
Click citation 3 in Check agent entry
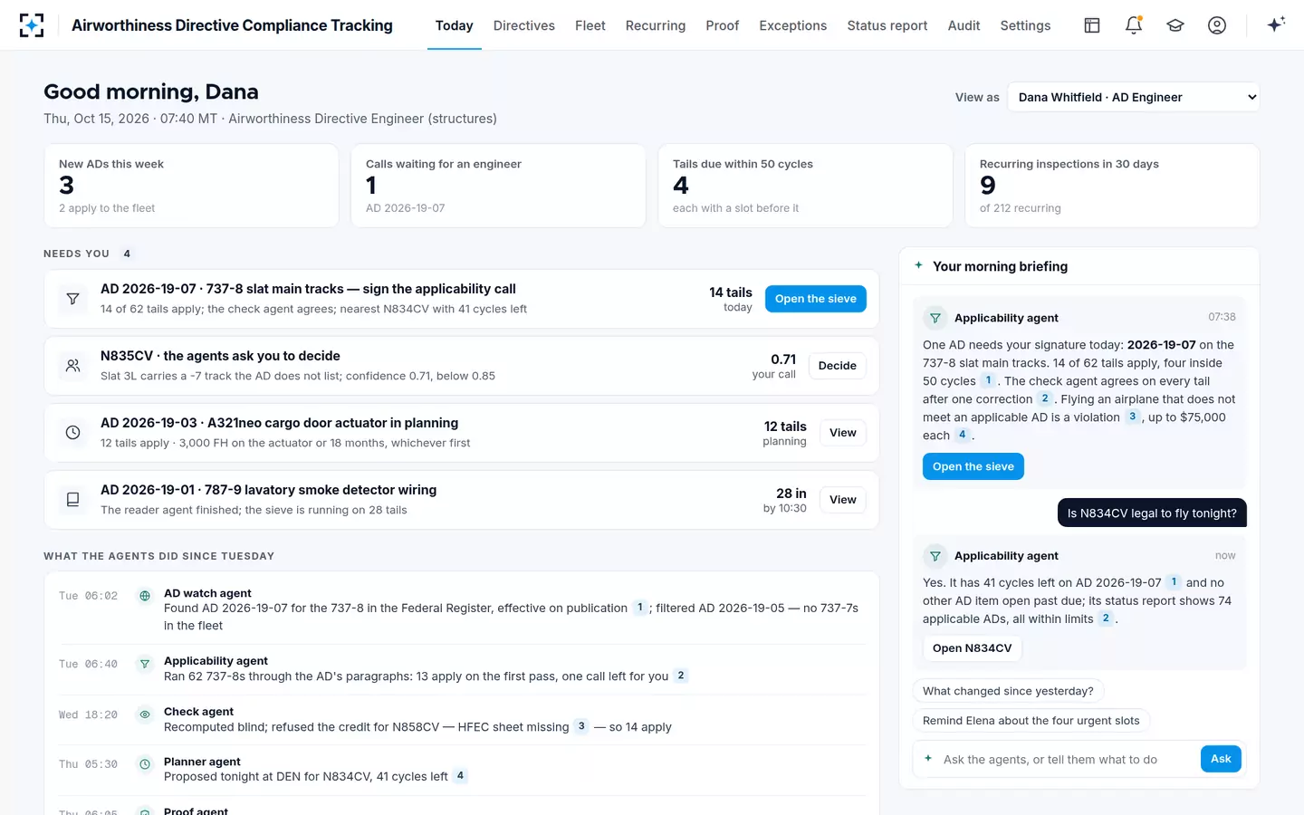click(581, 726)
